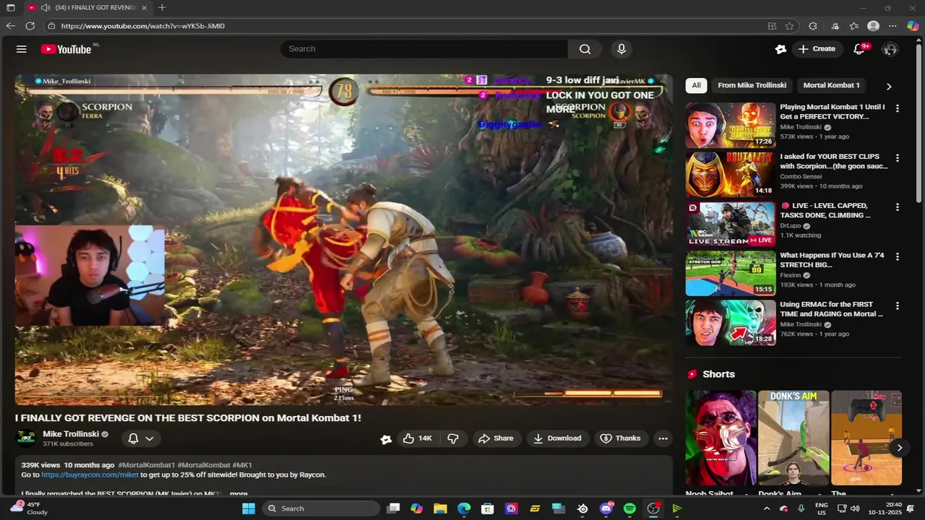Toggle channel notification bell for Mike Trollinski
925x520 pixels.
coord(133,438)
